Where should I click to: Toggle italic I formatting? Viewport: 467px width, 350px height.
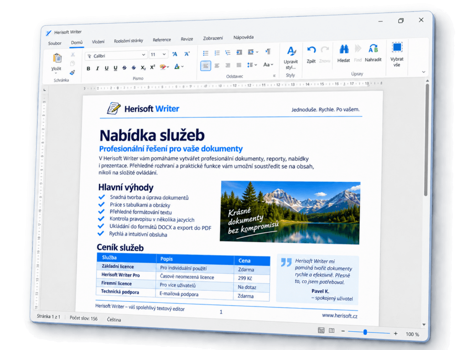point(98,68)
